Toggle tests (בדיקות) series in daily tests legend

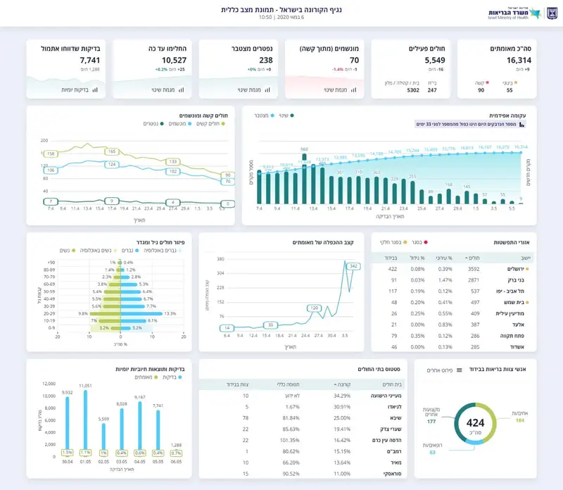point(172,377)
